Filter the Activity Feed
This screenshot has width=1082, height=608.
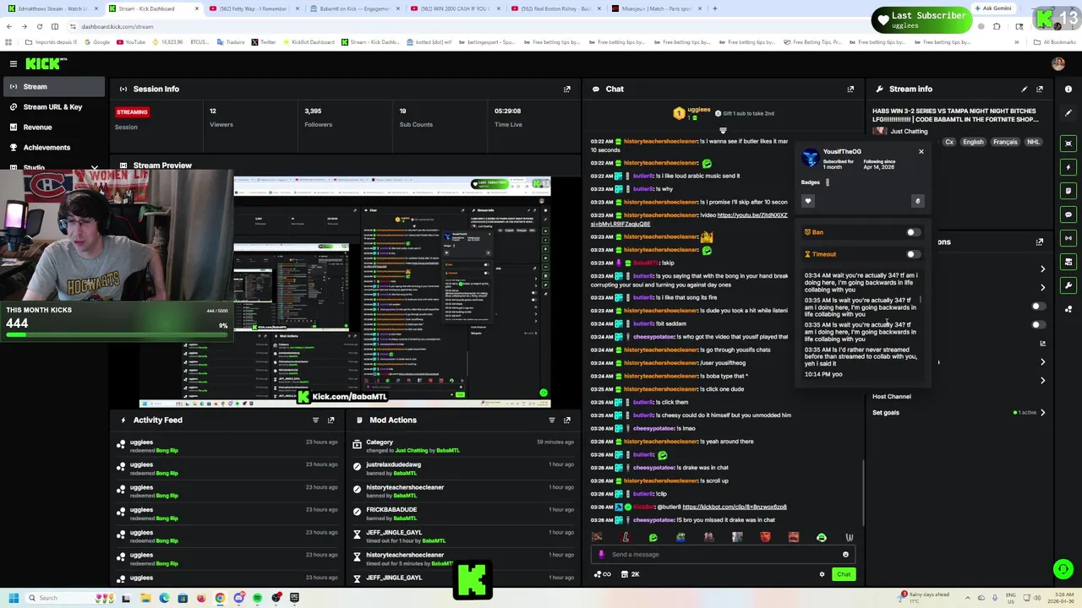(315, 420)
